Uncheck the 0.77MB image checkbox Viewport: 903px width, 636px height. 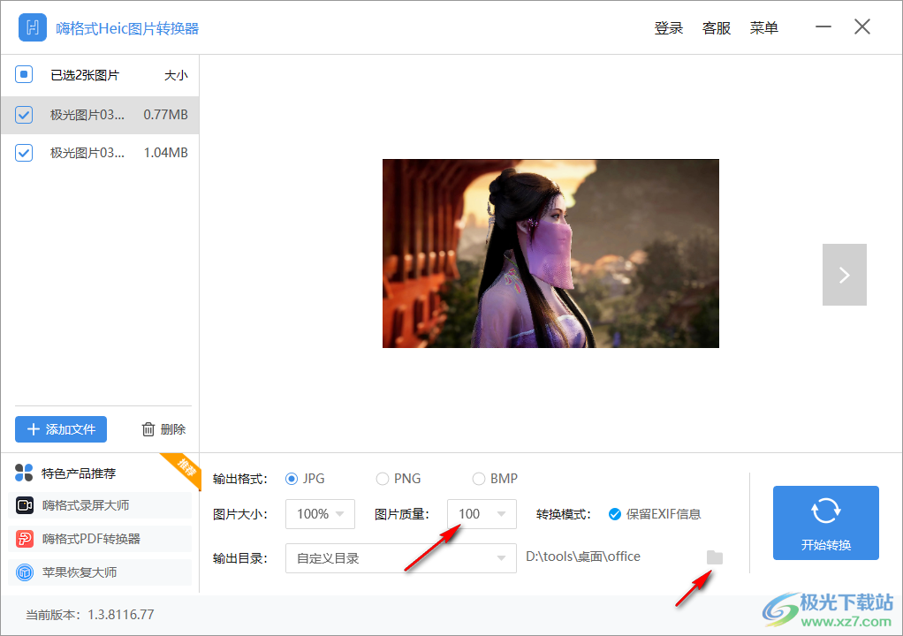(x=24, y=115)
